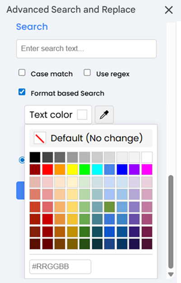The width and height of the screenshot is (181, 283).
Task: Click the vertical scrollbar thumb
Action: pos(171,222)
